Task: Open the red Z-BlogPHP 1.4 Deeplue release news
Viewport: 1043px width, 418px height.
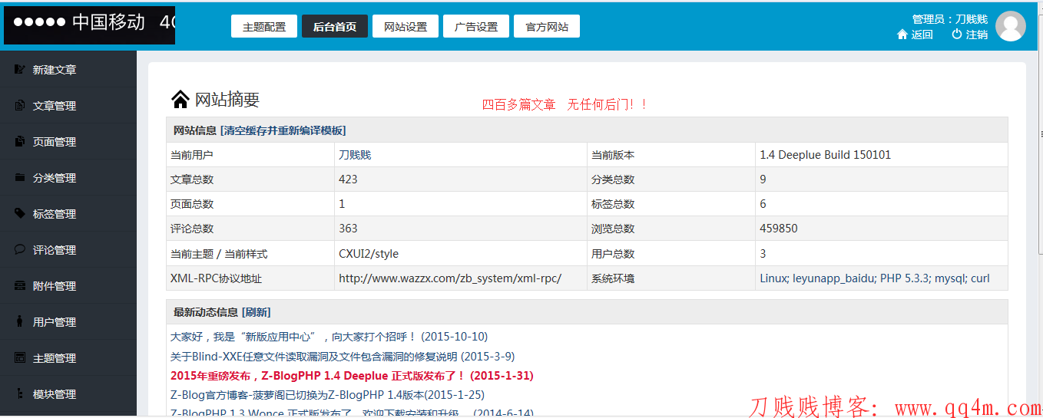Action: pos(352,376)
